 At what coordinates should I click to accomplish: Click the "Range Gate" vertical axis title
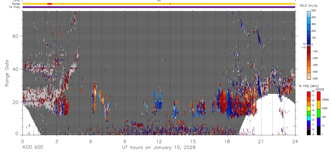(7, 73)
